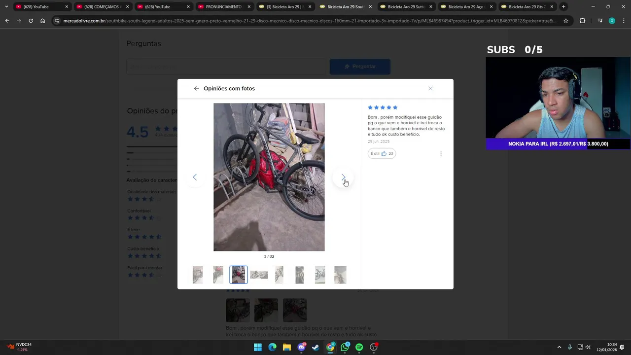Open Discord from the taskbar

pos(301,347)
